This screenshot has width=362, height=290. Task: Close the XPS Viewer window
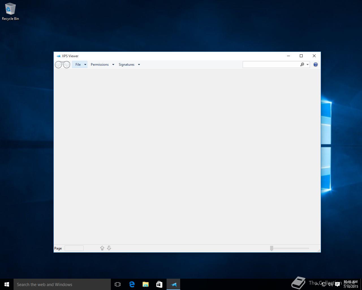pyautogui.click(x=314, y=56)
